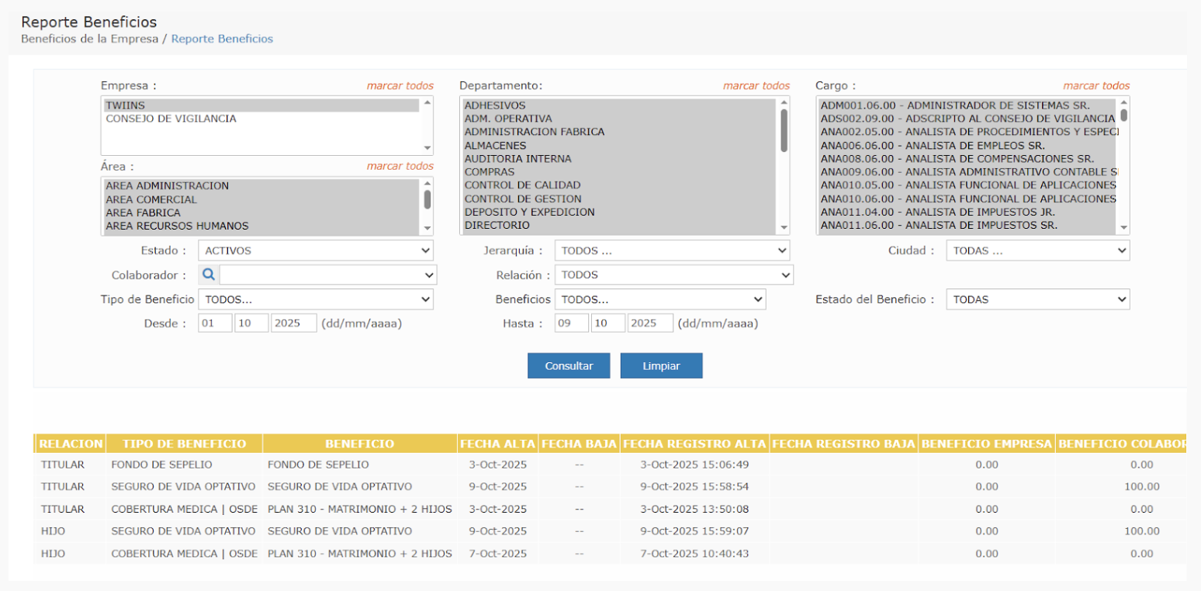Select AREA COMERCIAL in Área list
This screenshot has width=1201, height=591.
261,199
